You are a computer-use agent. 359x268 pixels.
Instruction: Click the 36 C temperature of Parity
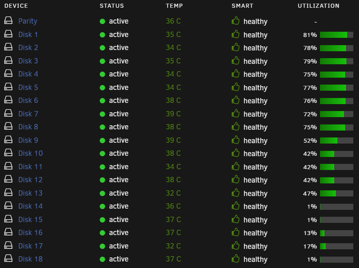173,21
